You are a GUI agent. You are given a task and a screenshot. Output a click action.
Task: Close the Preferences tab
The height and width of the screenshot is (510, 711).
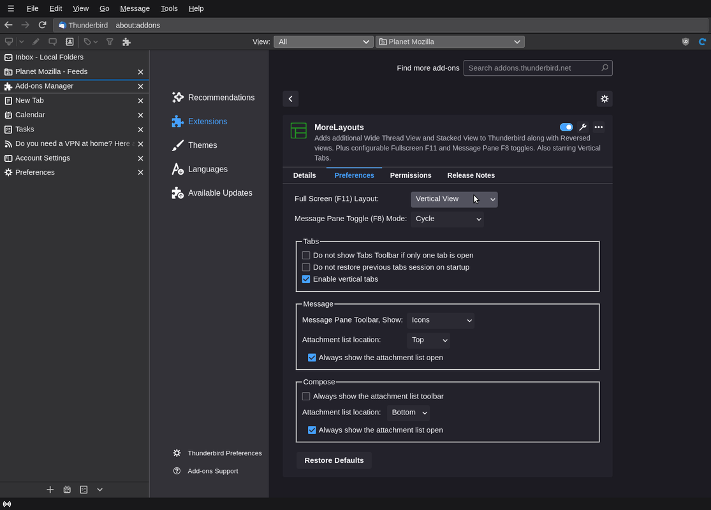pyautogui.click(x=140, y=172)
